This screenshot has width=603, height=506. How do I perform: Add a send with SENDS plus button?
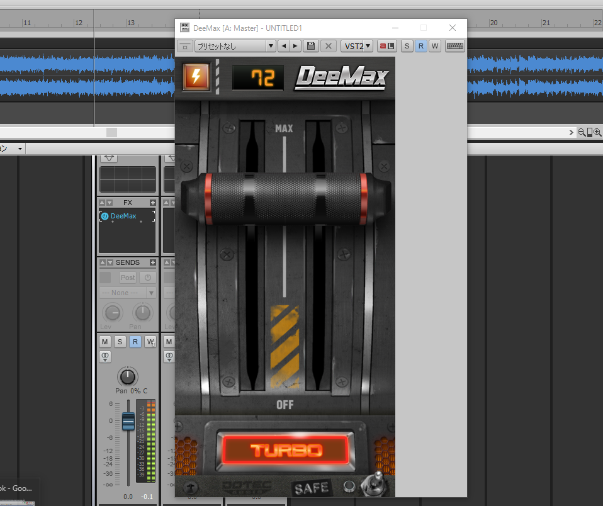(153, 262)
